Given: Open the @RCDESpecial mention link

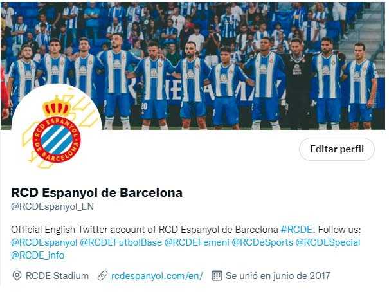Looking at the screenshot, I should coord(328,242).
